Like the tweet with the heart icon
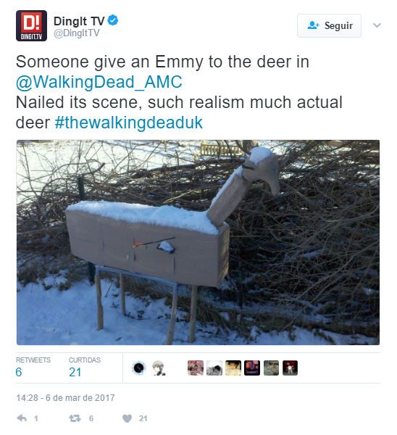The height and width of the screenshot is (435, 397). pos(128,418)
